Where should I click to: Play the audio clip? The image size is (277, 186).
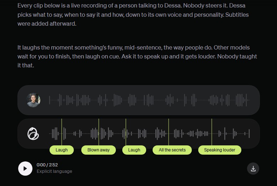(25, 169)
